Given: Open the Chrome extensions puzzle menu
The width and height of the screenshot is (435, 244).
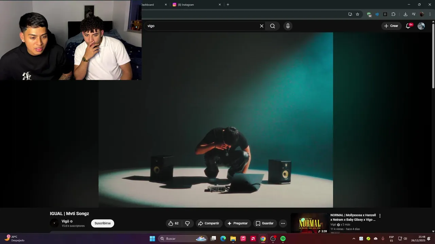Looking at the screenshot, I should pyautogui.click(x=394, y=14).
